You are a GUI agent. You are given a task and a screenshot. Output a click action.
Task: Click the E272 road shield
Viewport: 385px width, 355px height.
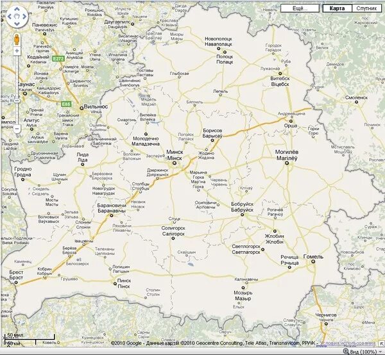point(58,58)
